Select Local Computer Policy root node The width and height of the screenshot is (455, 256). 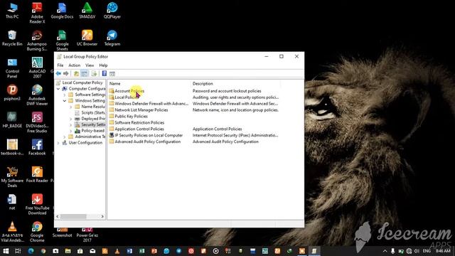coord(82,82)
